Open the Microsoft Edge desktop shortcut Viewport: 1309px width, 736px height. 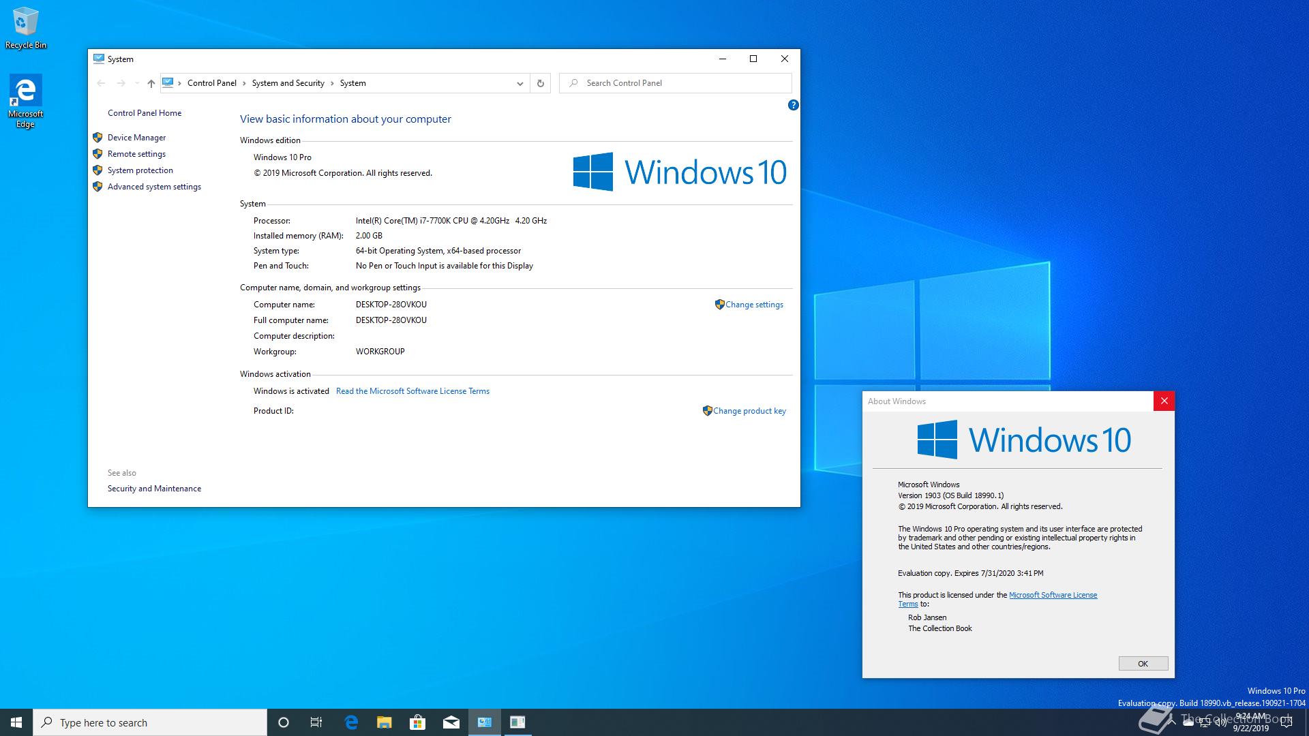pyautogui.click(x=25, y=101)
